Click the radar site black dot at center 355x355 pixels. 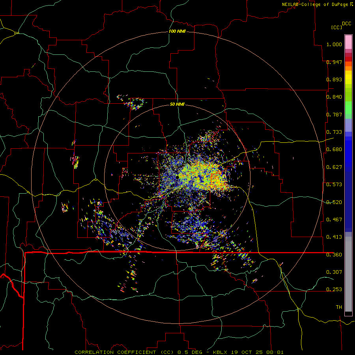[177, 177]
